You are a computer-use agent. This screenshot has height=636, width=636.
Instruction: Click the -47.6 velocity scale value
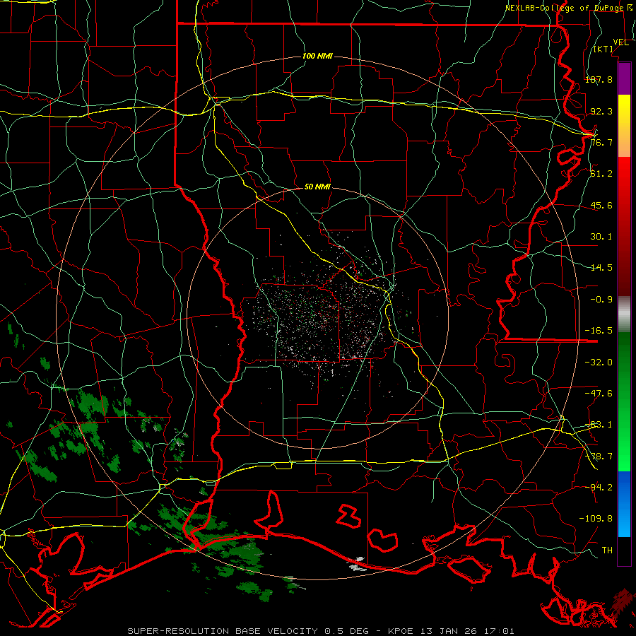pos(599,394)
